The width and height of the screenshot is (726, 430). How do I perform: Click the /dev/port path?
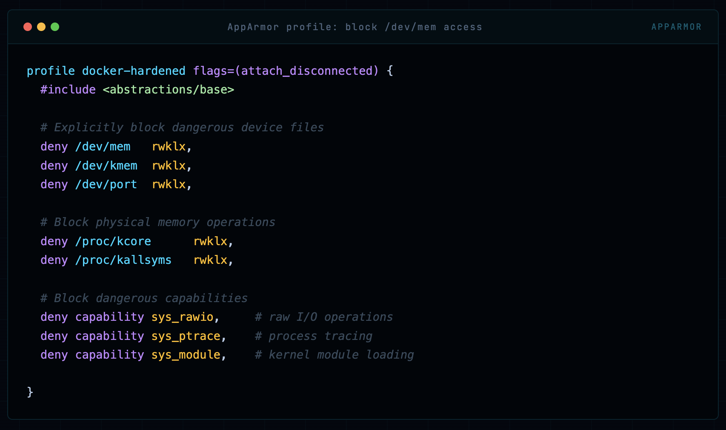[106, 184]
